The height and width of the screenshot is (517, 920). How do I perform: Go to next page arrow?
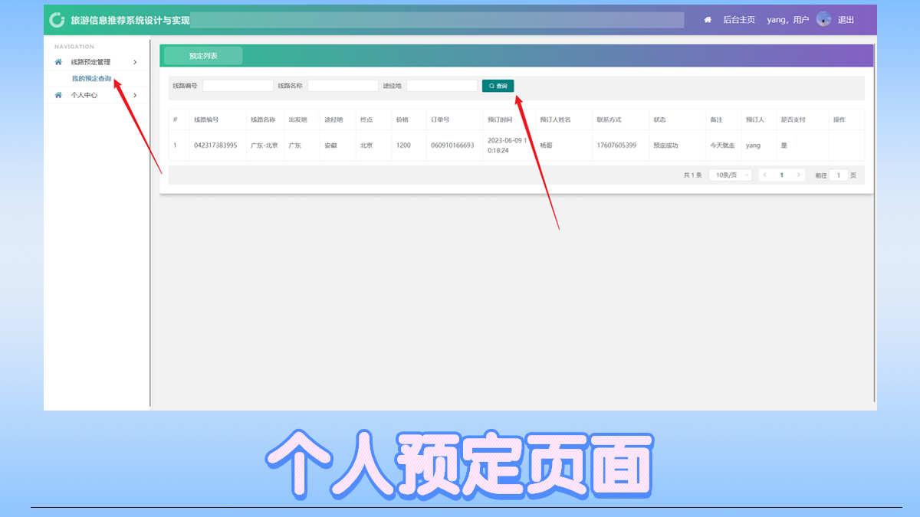[799, 175]
